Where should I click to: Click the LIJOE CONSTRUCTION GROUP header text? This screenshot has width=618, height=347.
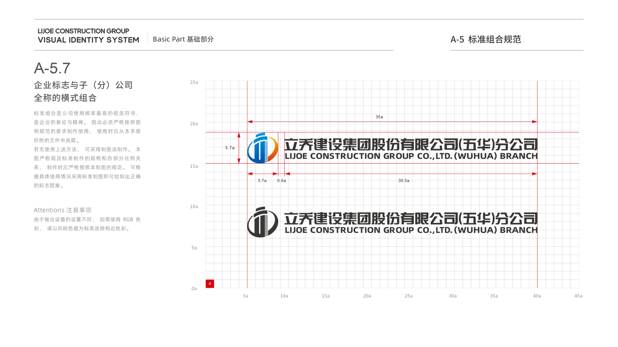84,31
